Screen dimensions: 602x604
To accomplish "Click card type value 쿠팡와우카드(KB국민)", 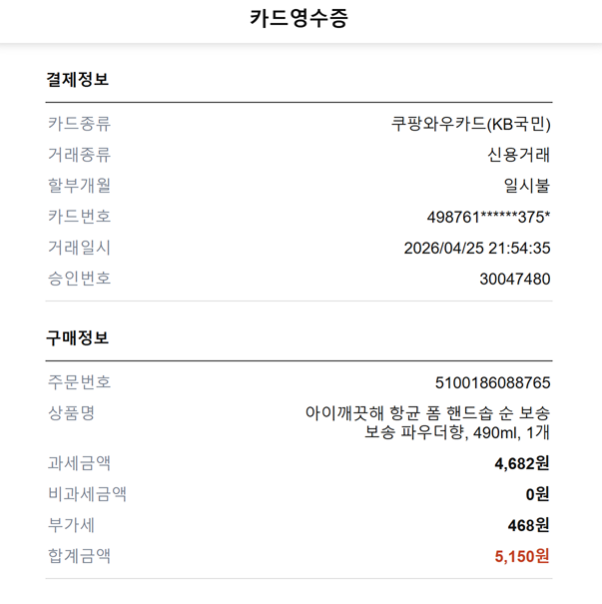I will click(471, 124).
